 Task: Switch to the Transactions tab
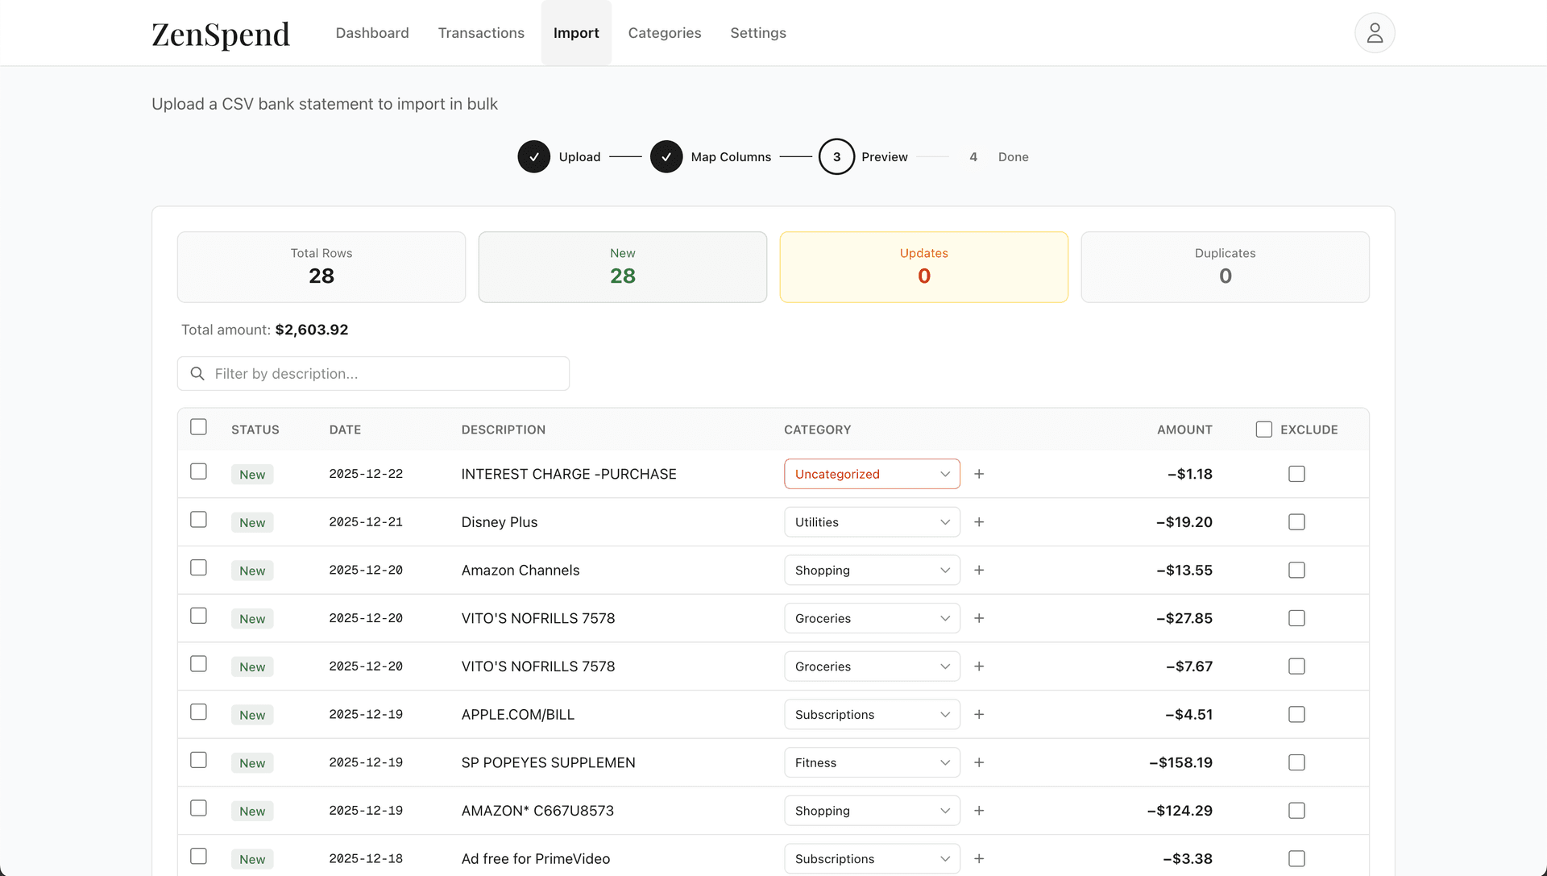coord(481,33)
